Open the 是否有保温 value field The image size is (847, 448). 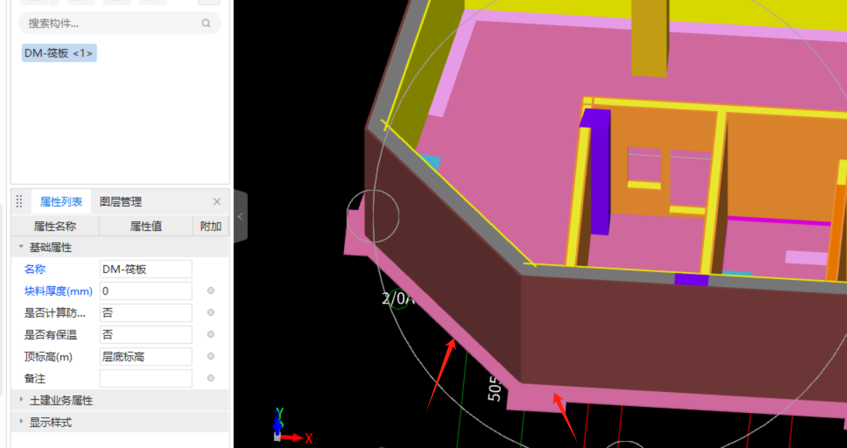(x=146, y=335)
